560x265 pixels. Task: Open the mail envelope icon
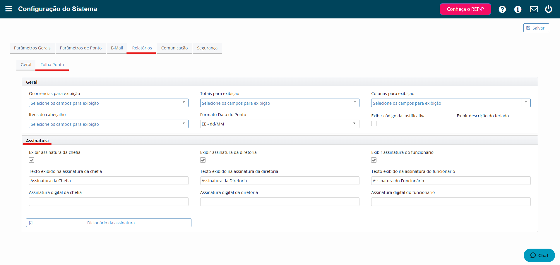[534, 9]
